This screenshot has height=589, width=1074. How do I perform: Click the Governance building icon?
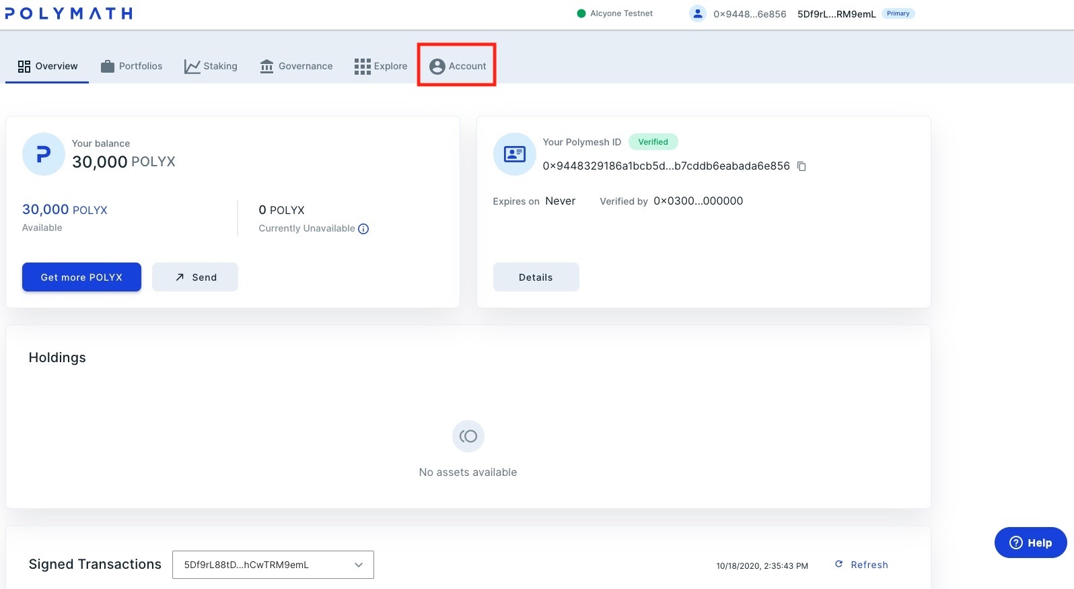pyautogui.click(x=266, y=66)
